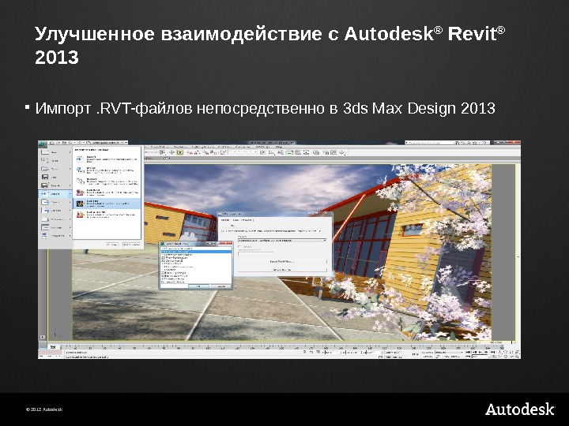The width and height of the screenshot is (569, 426).
Task: Click the Align tool icon in main toolbar
Action: (271, 152)
